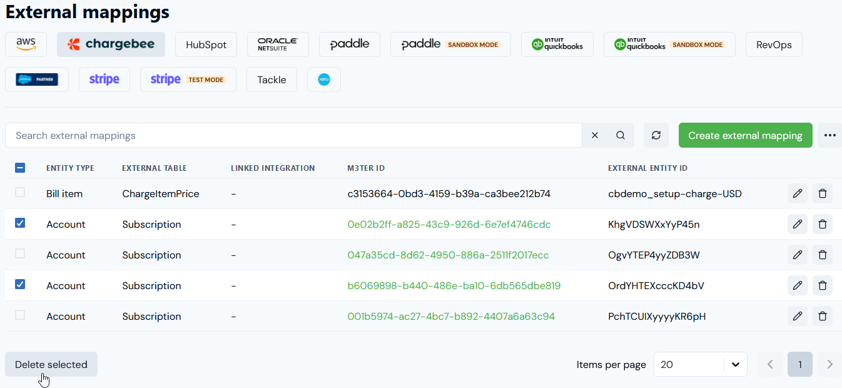Viewport: 842px width, 388px height.
Task: Click the Delete selected button
Action: [x=51, y=364]
